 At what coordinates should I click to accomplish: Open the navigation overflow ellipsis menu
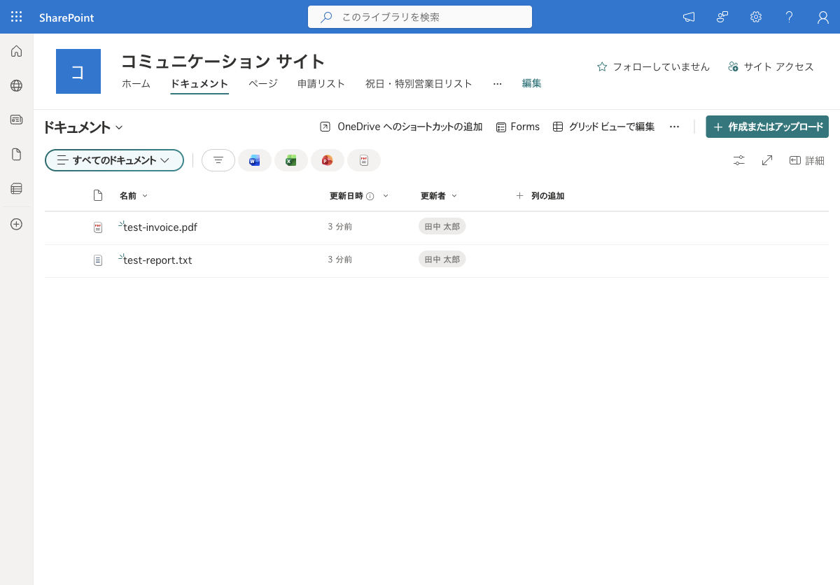click(497, 84)
